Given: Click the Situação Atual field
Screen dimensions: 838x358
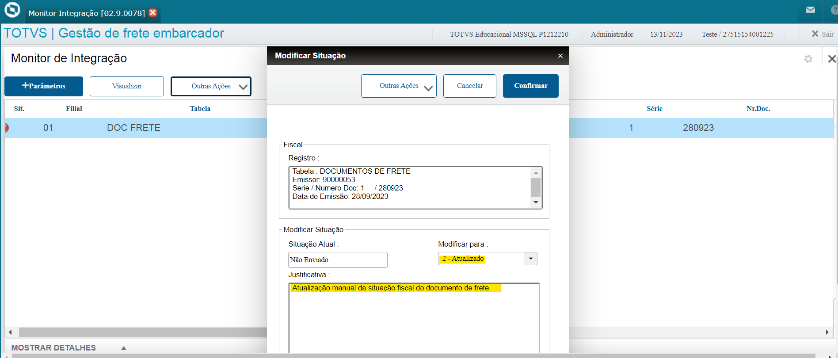Looking at the screenshot, I should pyautogui.click(x=337, y=260).
